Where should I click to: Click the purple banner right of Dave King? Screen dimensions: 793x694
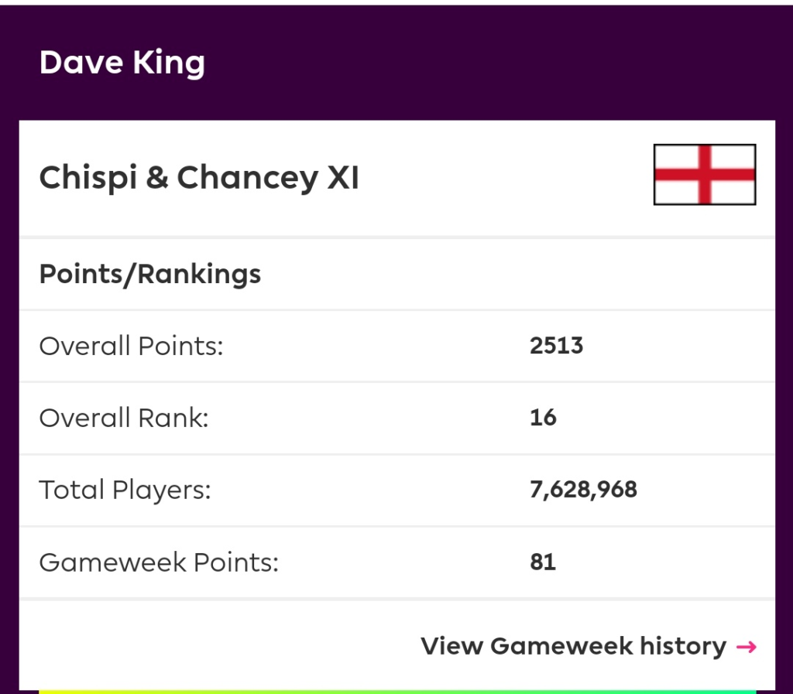point(496,63)
